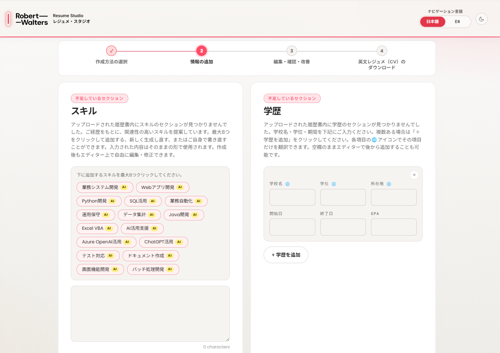Add the 業務自動化 skill chip
The width and height of the screenshot is (500, 353).
coord(186,201)
